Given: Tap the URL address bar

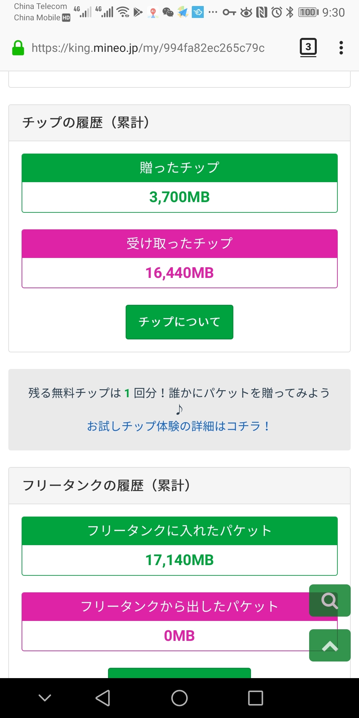Looking at the screenshot, I should coord(148,48).
